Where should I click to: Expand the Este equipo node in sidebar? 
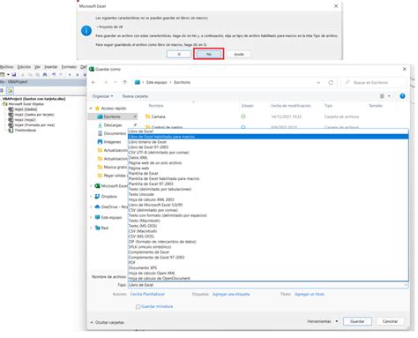[91, 217]
